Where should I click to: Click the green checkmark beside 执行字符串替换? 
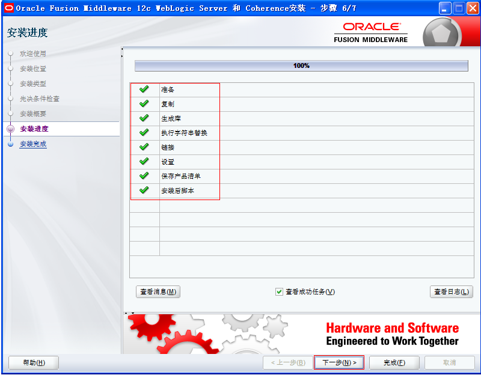144,132
